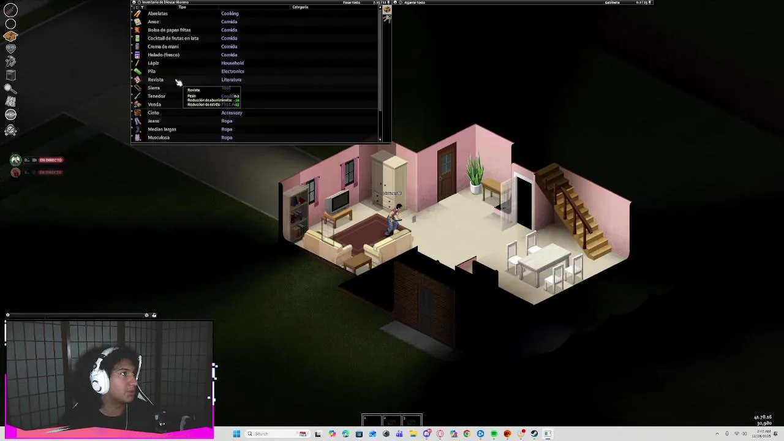Viewport: 784px width, 441px height.
Task: Click the Gabinete container label
Action: pos(612,2)
